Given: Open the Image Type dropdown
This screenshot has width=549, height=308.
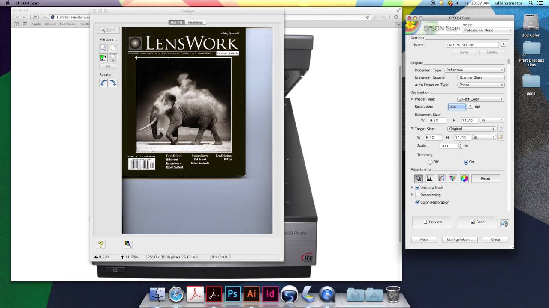Looking at the screenshot, I should click(481, 99).
